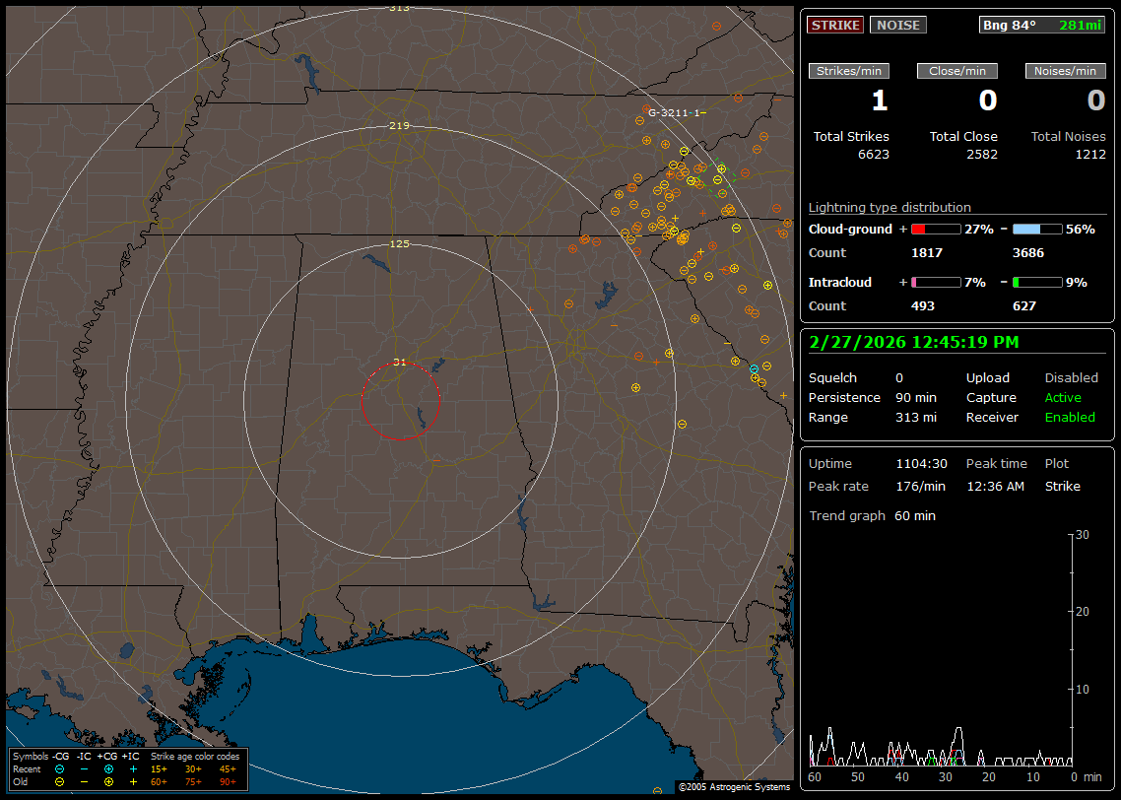Click the date and time display
This screenshot has height=800, width=1121.
[x=913, y=343]
